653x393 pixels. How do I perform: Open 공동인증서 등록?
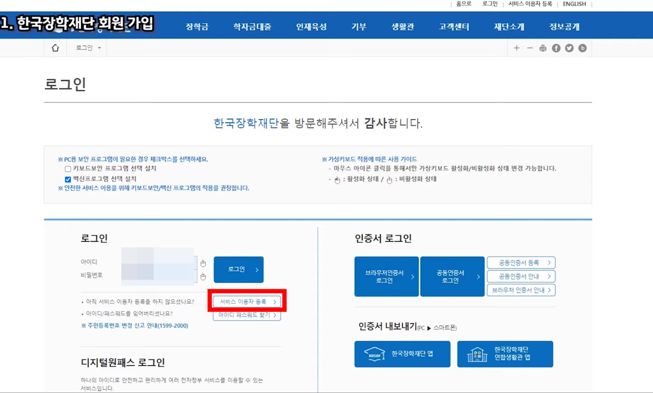[x=521, y=262]
